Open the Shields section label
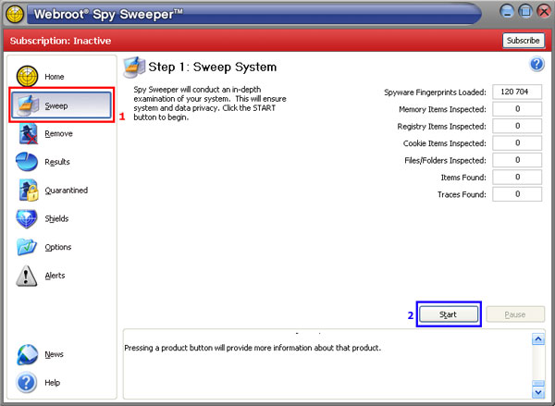The image size is (555, 406). (x=56, y=218)
